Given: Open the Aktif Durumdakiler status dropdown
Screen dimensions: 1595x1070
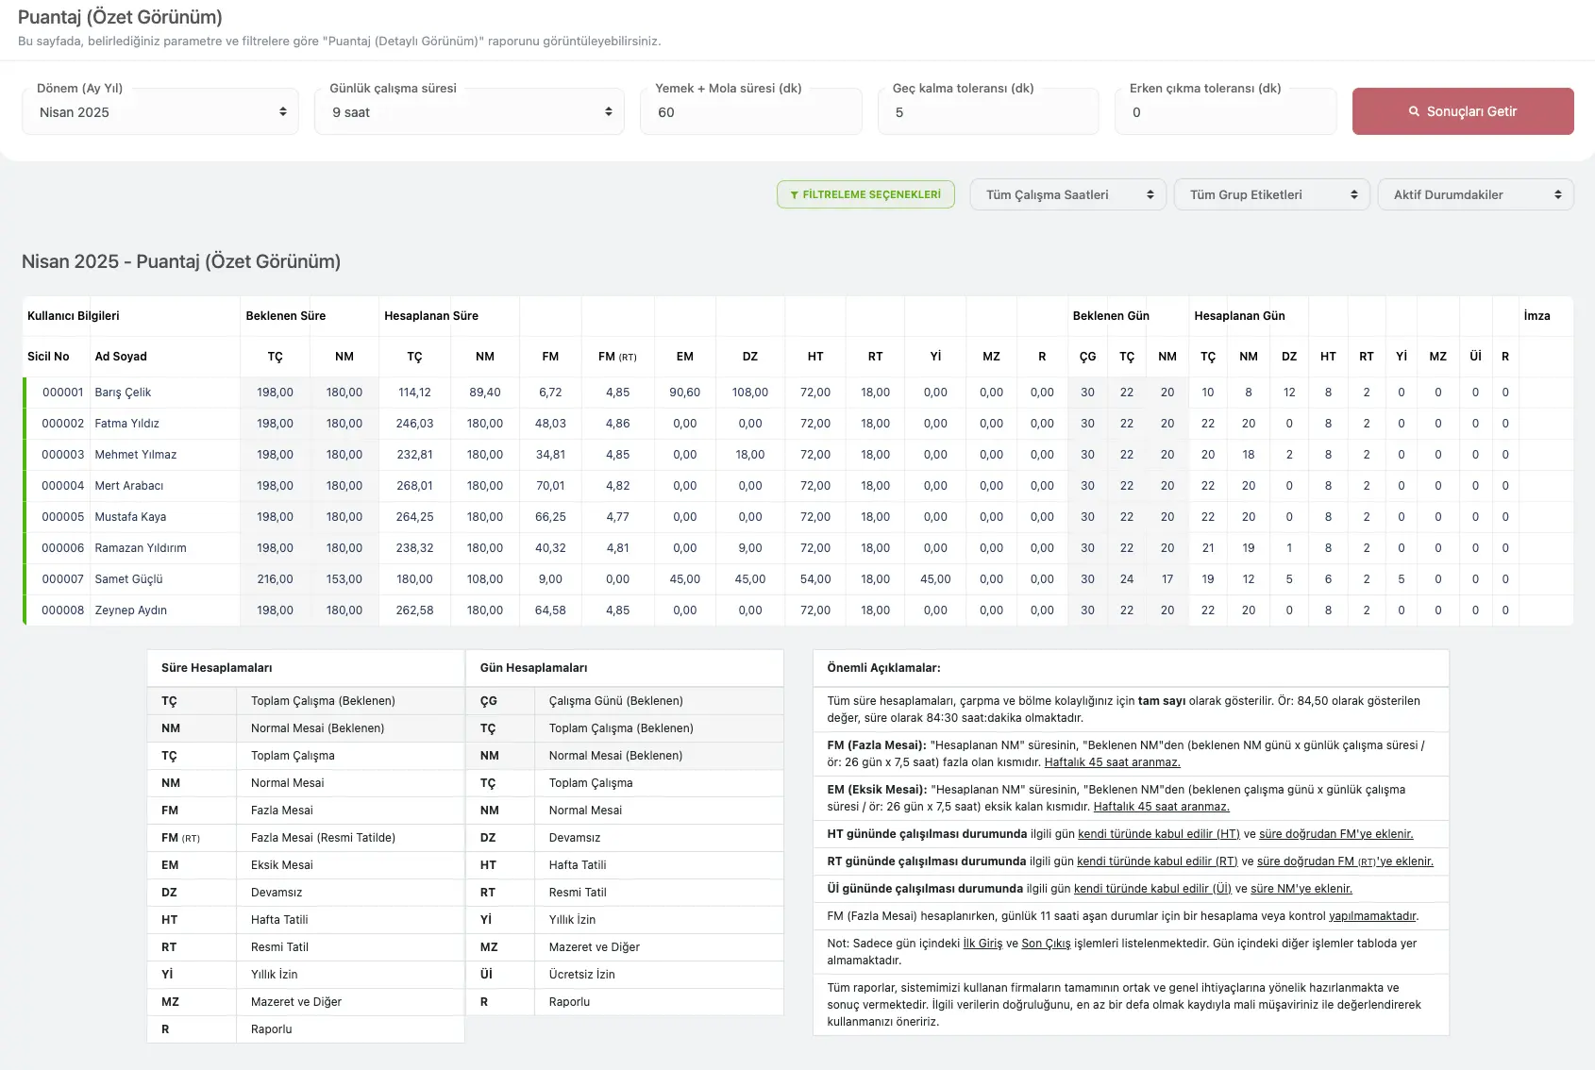Looking at the screenshot, I should pyautogui.click(x=1475, y=194).
